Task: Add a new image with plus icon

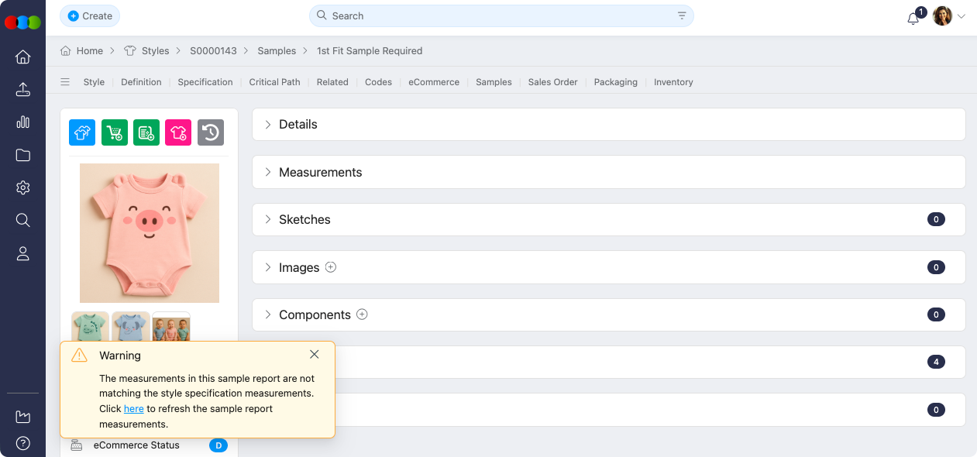Action: click(331, 267)
